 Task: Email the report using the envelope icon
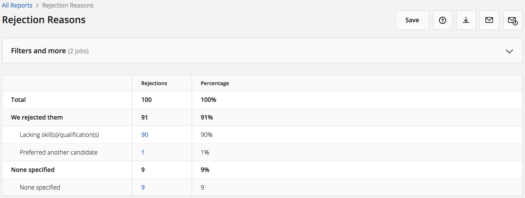489,20
